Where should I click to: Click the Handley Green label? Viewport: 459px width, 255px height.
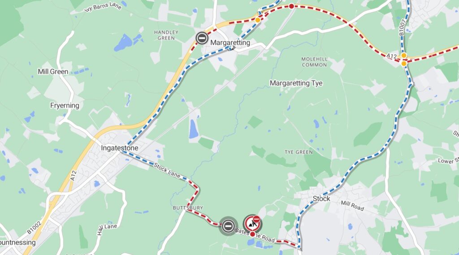(x=166, y=35)
